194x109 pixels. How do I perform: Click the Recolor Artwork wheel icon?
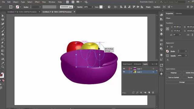[x=109, y=7]
